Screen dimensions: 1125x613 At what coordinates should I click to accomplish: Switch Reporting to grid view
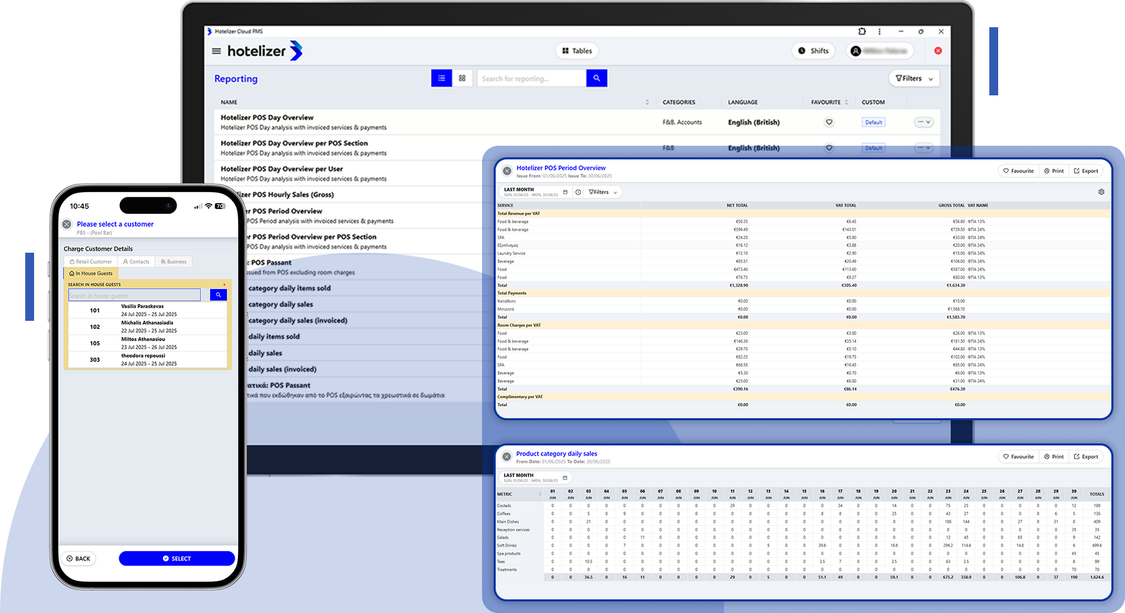[462, 78]
